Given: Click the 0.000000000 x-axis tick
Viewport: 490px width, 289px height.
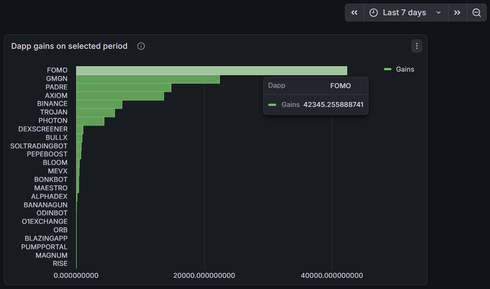Looking at the screenshot, I should pyautogui.click(x=76, y=276).
